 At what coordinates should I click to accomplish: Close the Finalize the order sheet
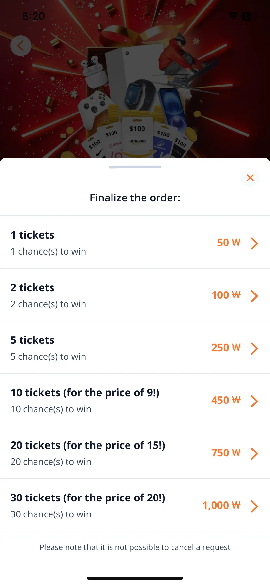pos(250,178)
